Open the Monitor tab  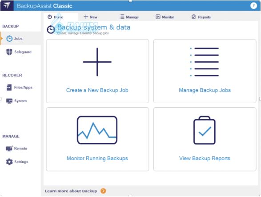pyautogui.click(x=165, y=17)
